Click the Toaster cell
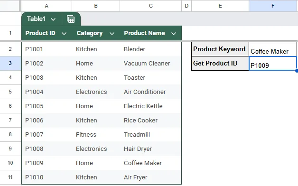The width and height of the screenshot is (298, 186). tap(151, 77)
